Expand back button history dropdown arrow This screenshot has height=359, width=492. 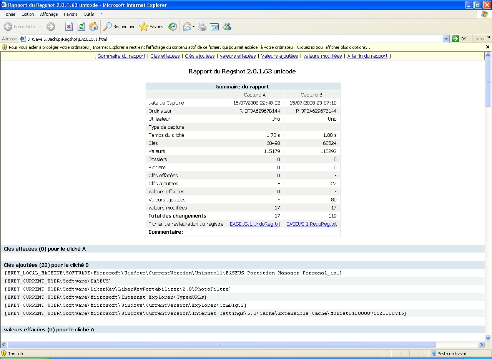(x=40, y=27)
